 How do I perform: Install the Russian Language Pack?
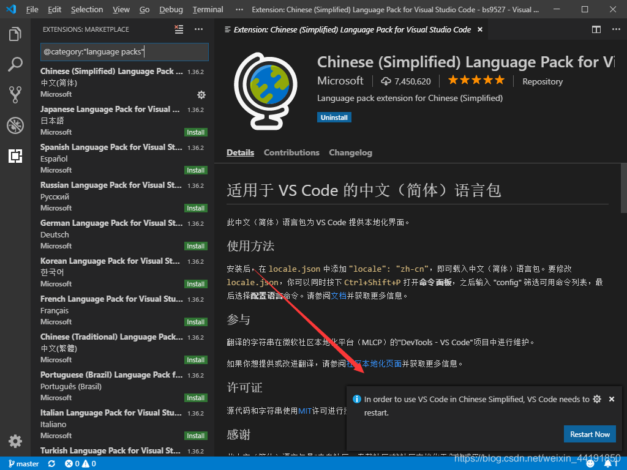tap(195, 208)
